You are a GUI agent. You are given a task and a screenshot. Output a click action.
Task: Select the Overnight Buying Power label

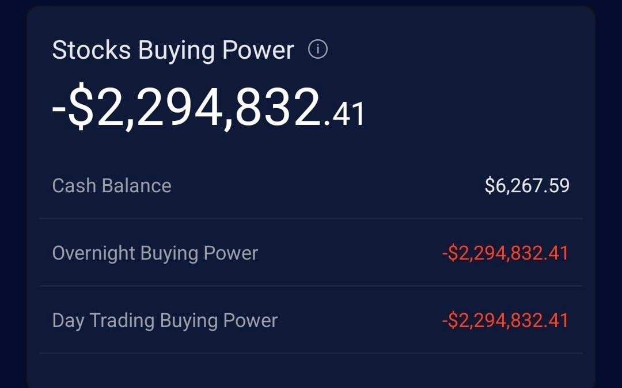click(x=155, y=253)
